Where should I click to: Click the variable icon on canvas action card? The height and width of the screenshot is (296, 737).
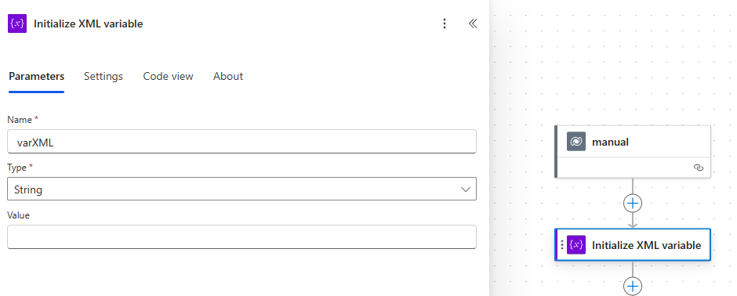click(x=576, y=245)
